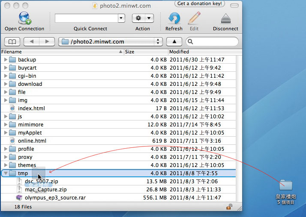
Task: Go forward with right arrow button
Action: coord(47,41)
